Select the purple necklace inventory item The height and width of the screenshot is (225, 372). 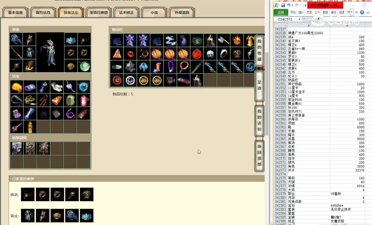pyautogui.click(x=170, y=67)
